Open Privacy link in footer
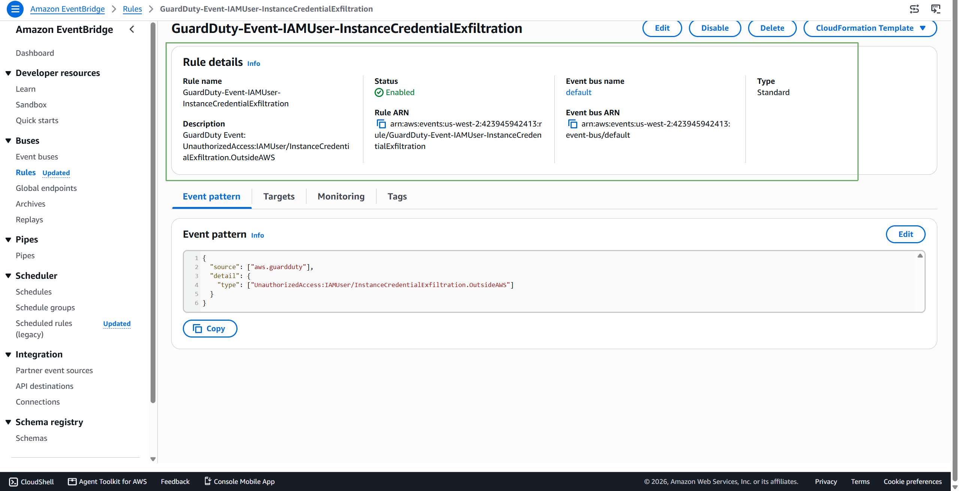 (x=826, y=482)
